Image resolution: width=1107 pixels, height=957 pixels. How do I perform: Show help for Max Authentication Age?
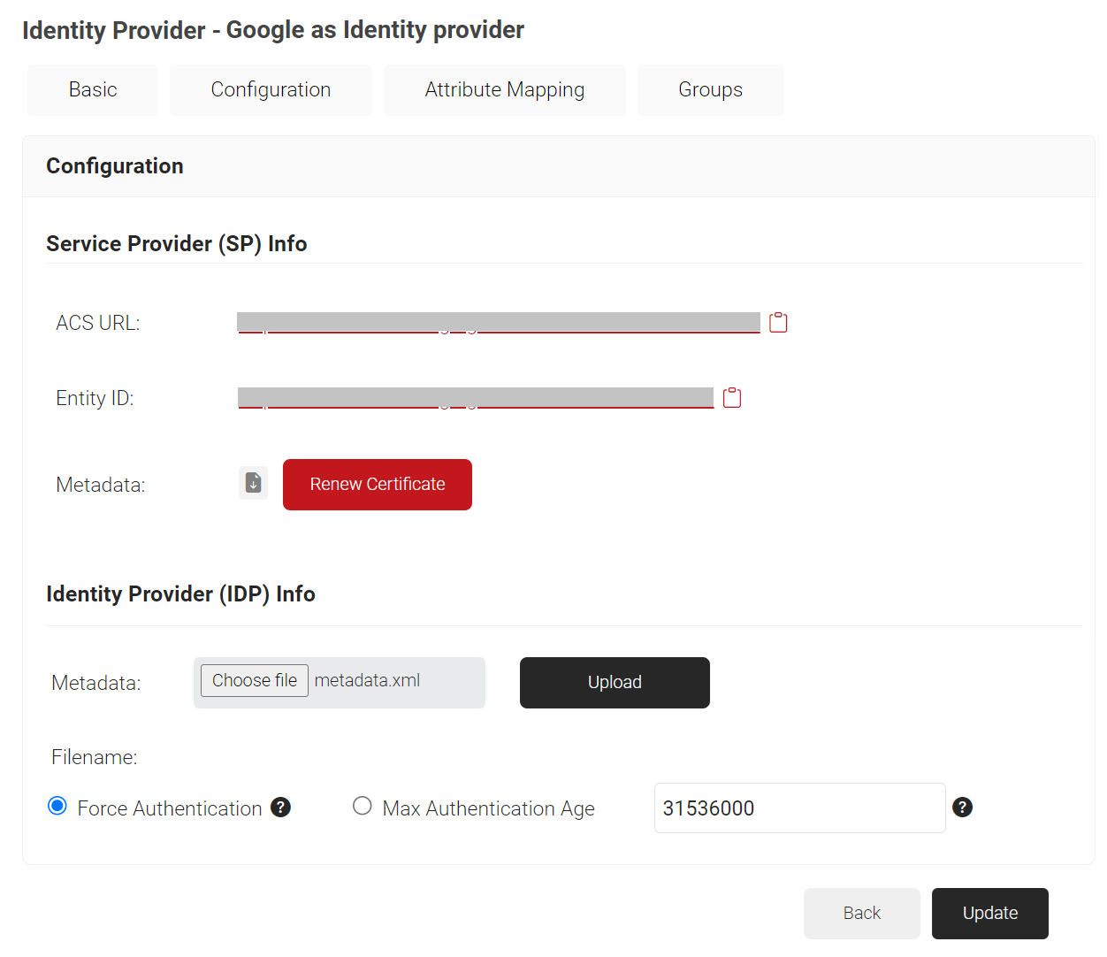pyautogui.click(x=962, y=808)
